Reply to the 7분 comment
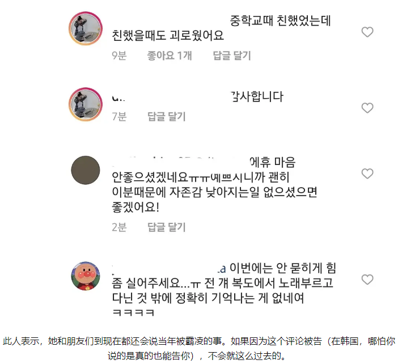398x364 pixels. [x=167, y=116]
